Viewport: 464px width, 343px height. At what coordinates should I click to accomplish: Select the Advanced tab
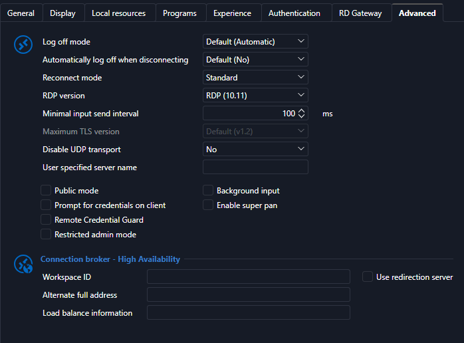pyautogui.click(x=417, y=13)
